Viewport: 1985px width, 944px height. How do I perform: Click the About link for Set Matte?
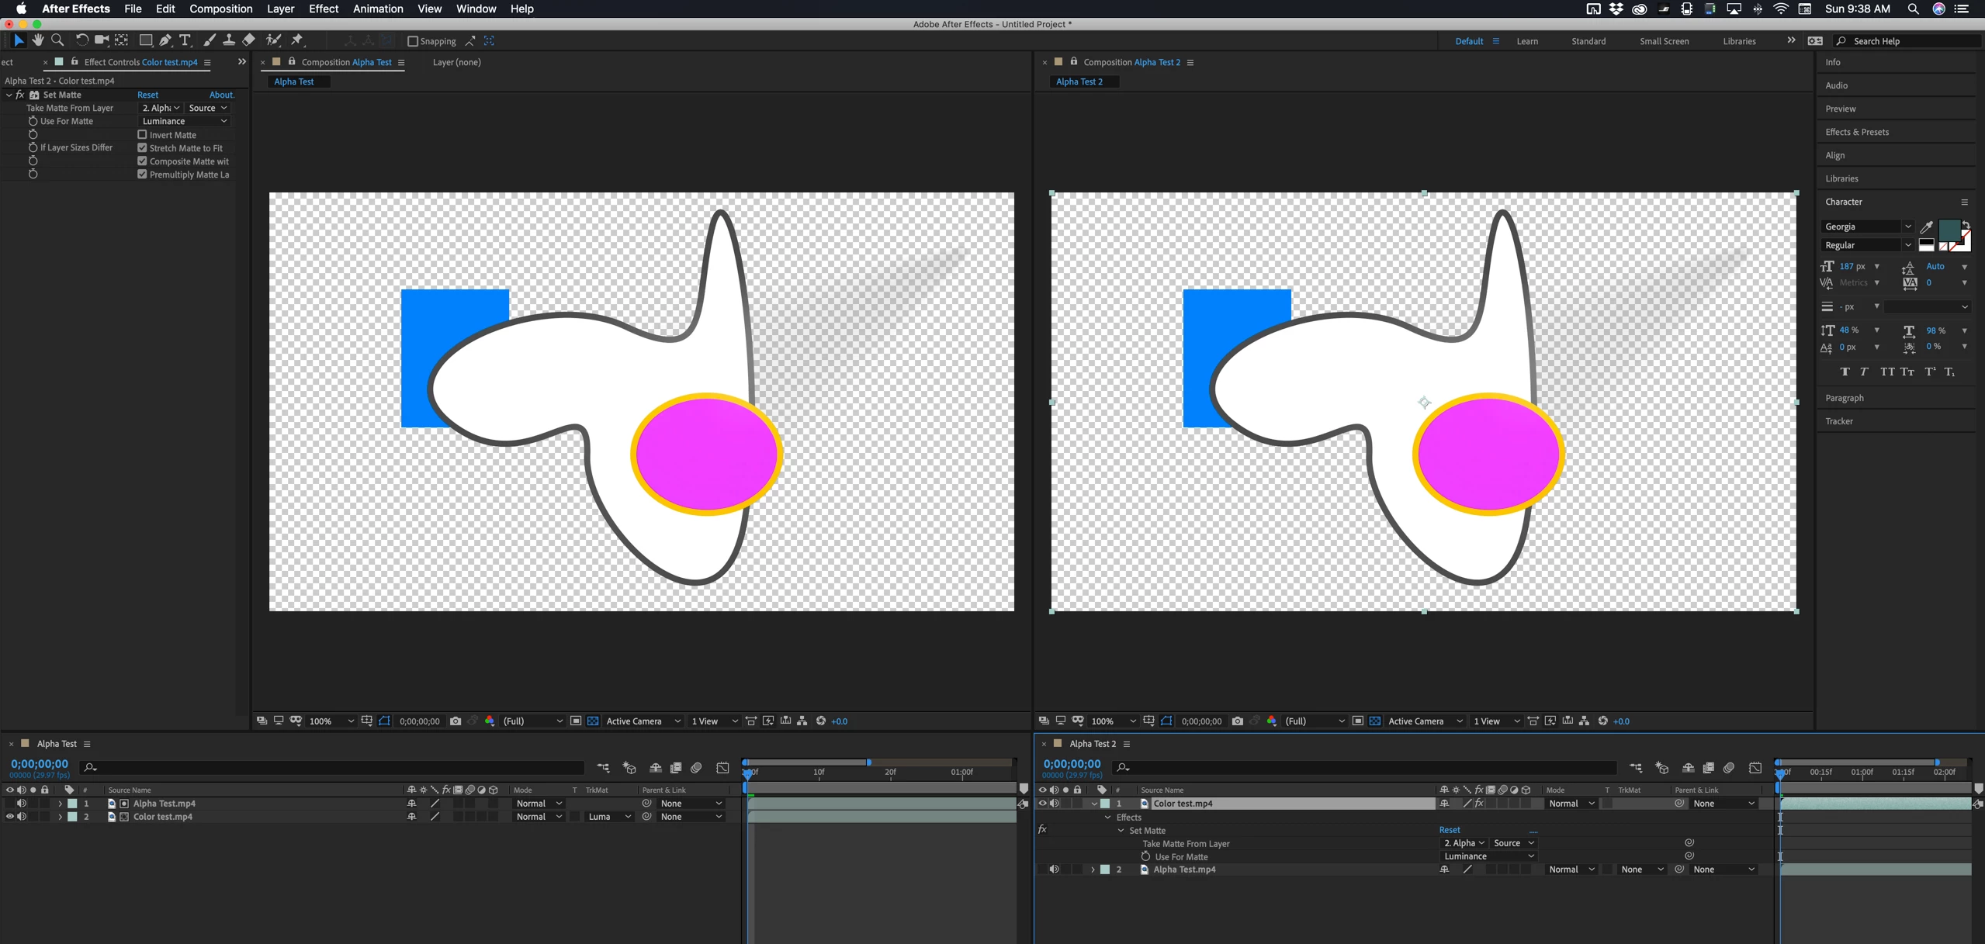pyautogui.click(x=221, y=95)
